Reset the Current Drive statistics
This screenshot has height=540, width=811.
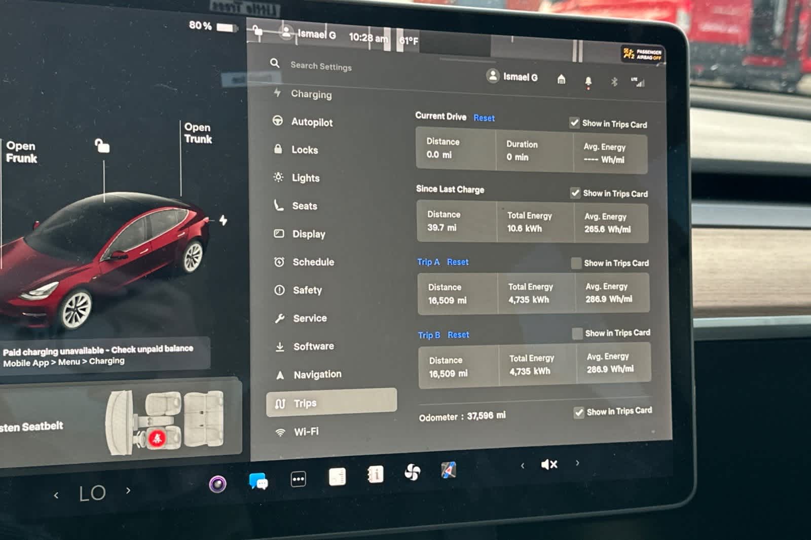click(484, 118)
